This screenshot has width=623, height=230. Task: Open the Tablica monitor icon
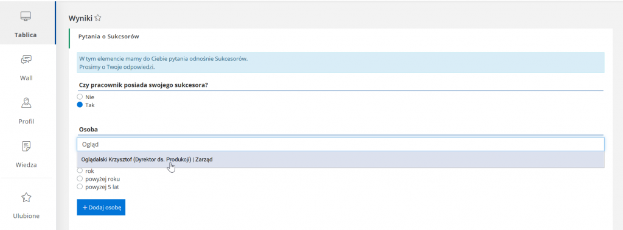click(26, 16)
